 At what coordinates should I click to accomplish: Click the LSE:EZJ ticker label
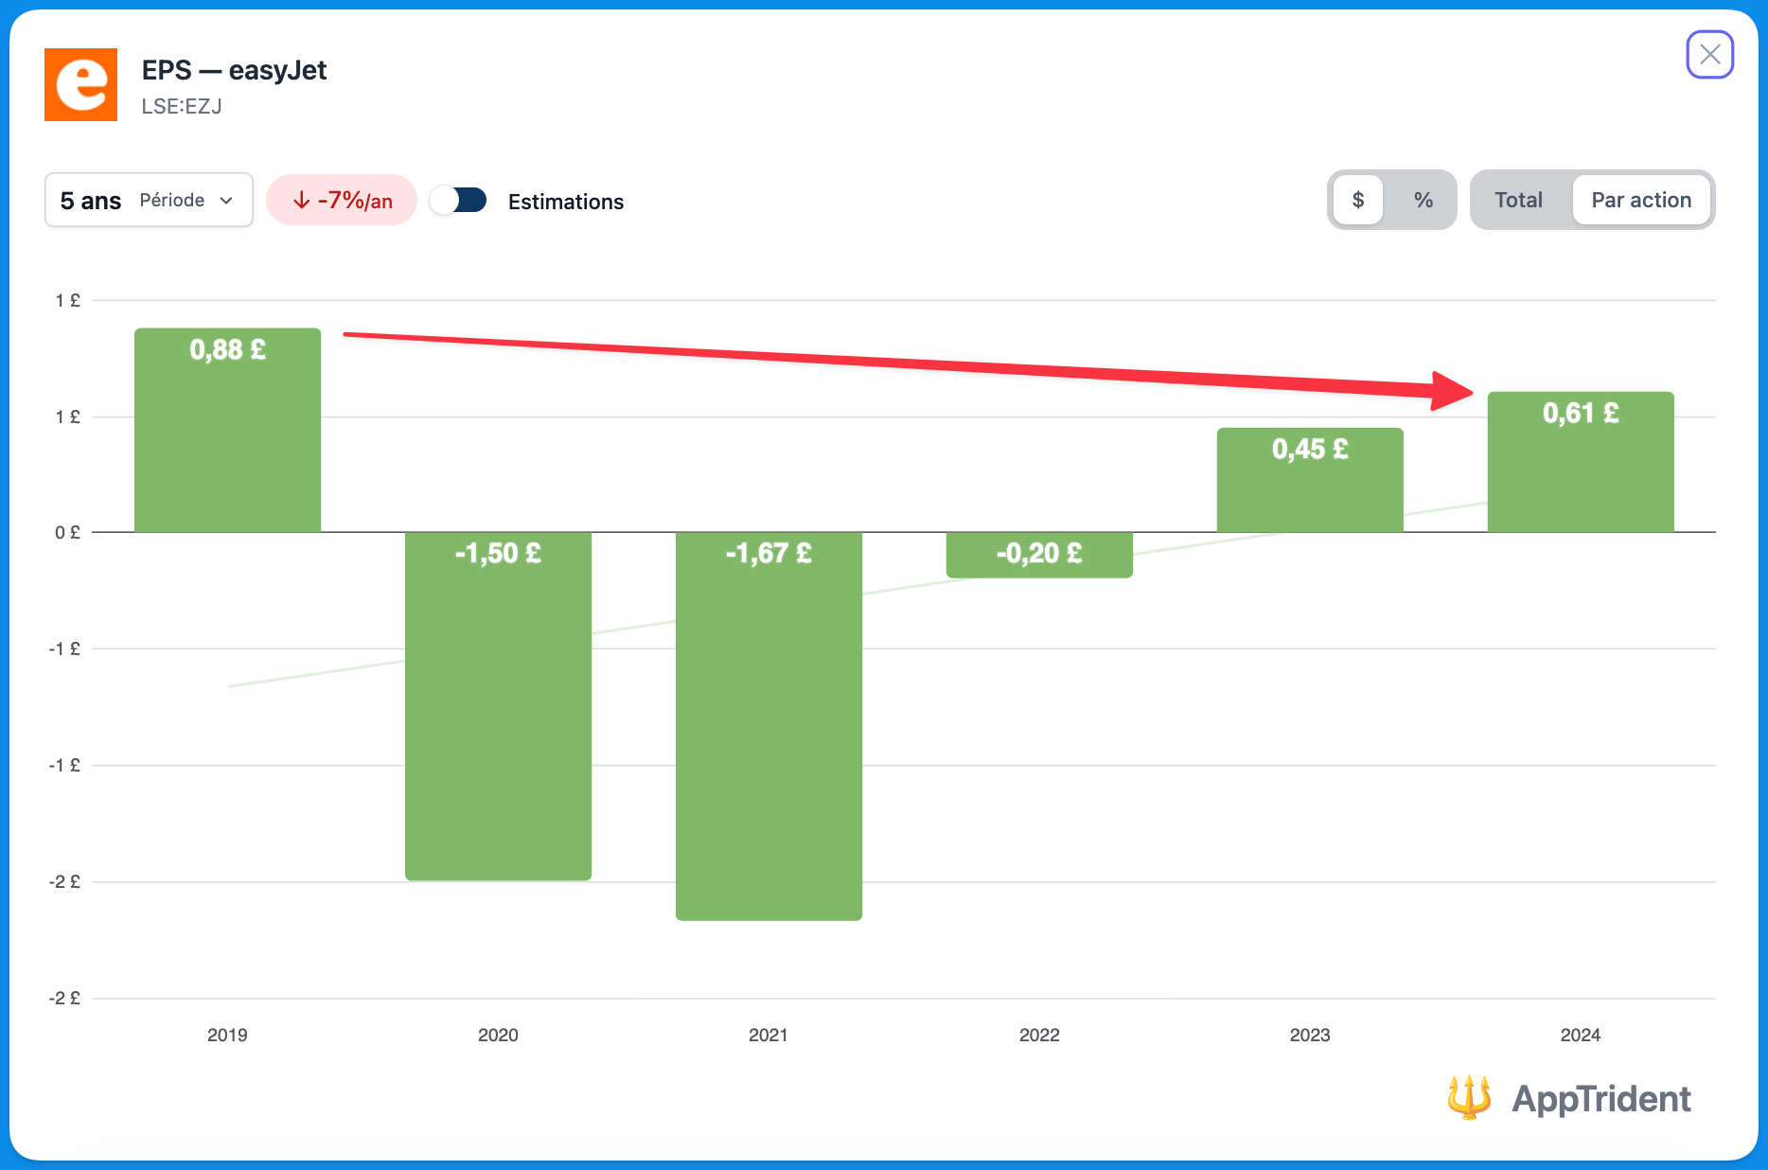(x=182, y=107)
